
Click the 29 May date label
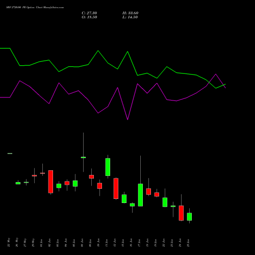[33, 242]
